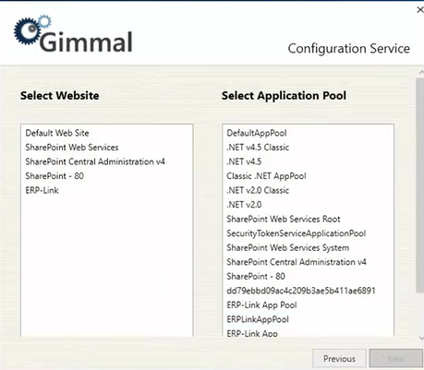Click the vertical scrollbar down arrow

tap(421, 339)
